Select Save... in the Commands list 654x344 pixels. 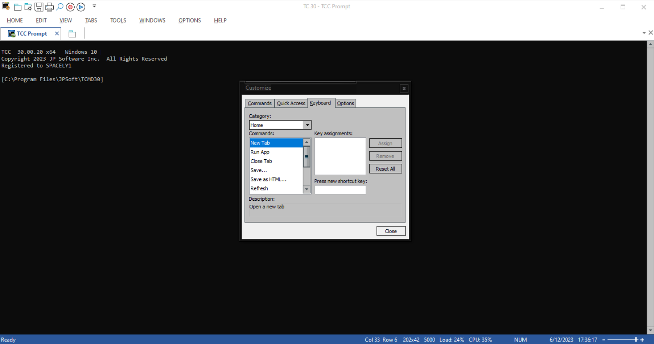click(x=276, y=170)
